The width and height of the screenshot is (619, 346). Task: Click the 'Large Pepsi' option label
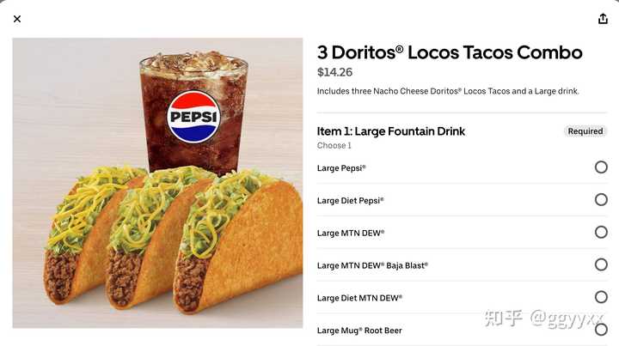pos(341,168)
